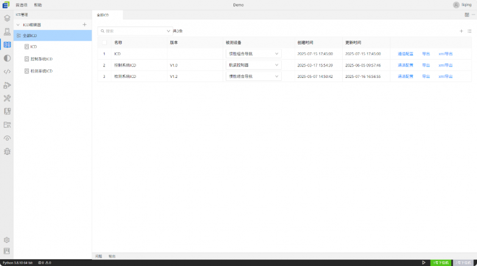Click xml导出 link for 检测系统ICD row
The height and width of the screenshot is (266, 477).
click(445, 76)
